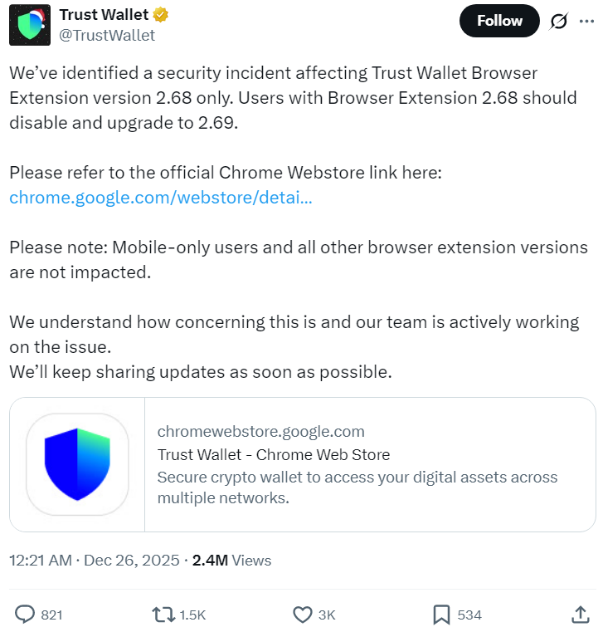Click the share upload icon
The image size is (603, 627).
coord(581,615)
